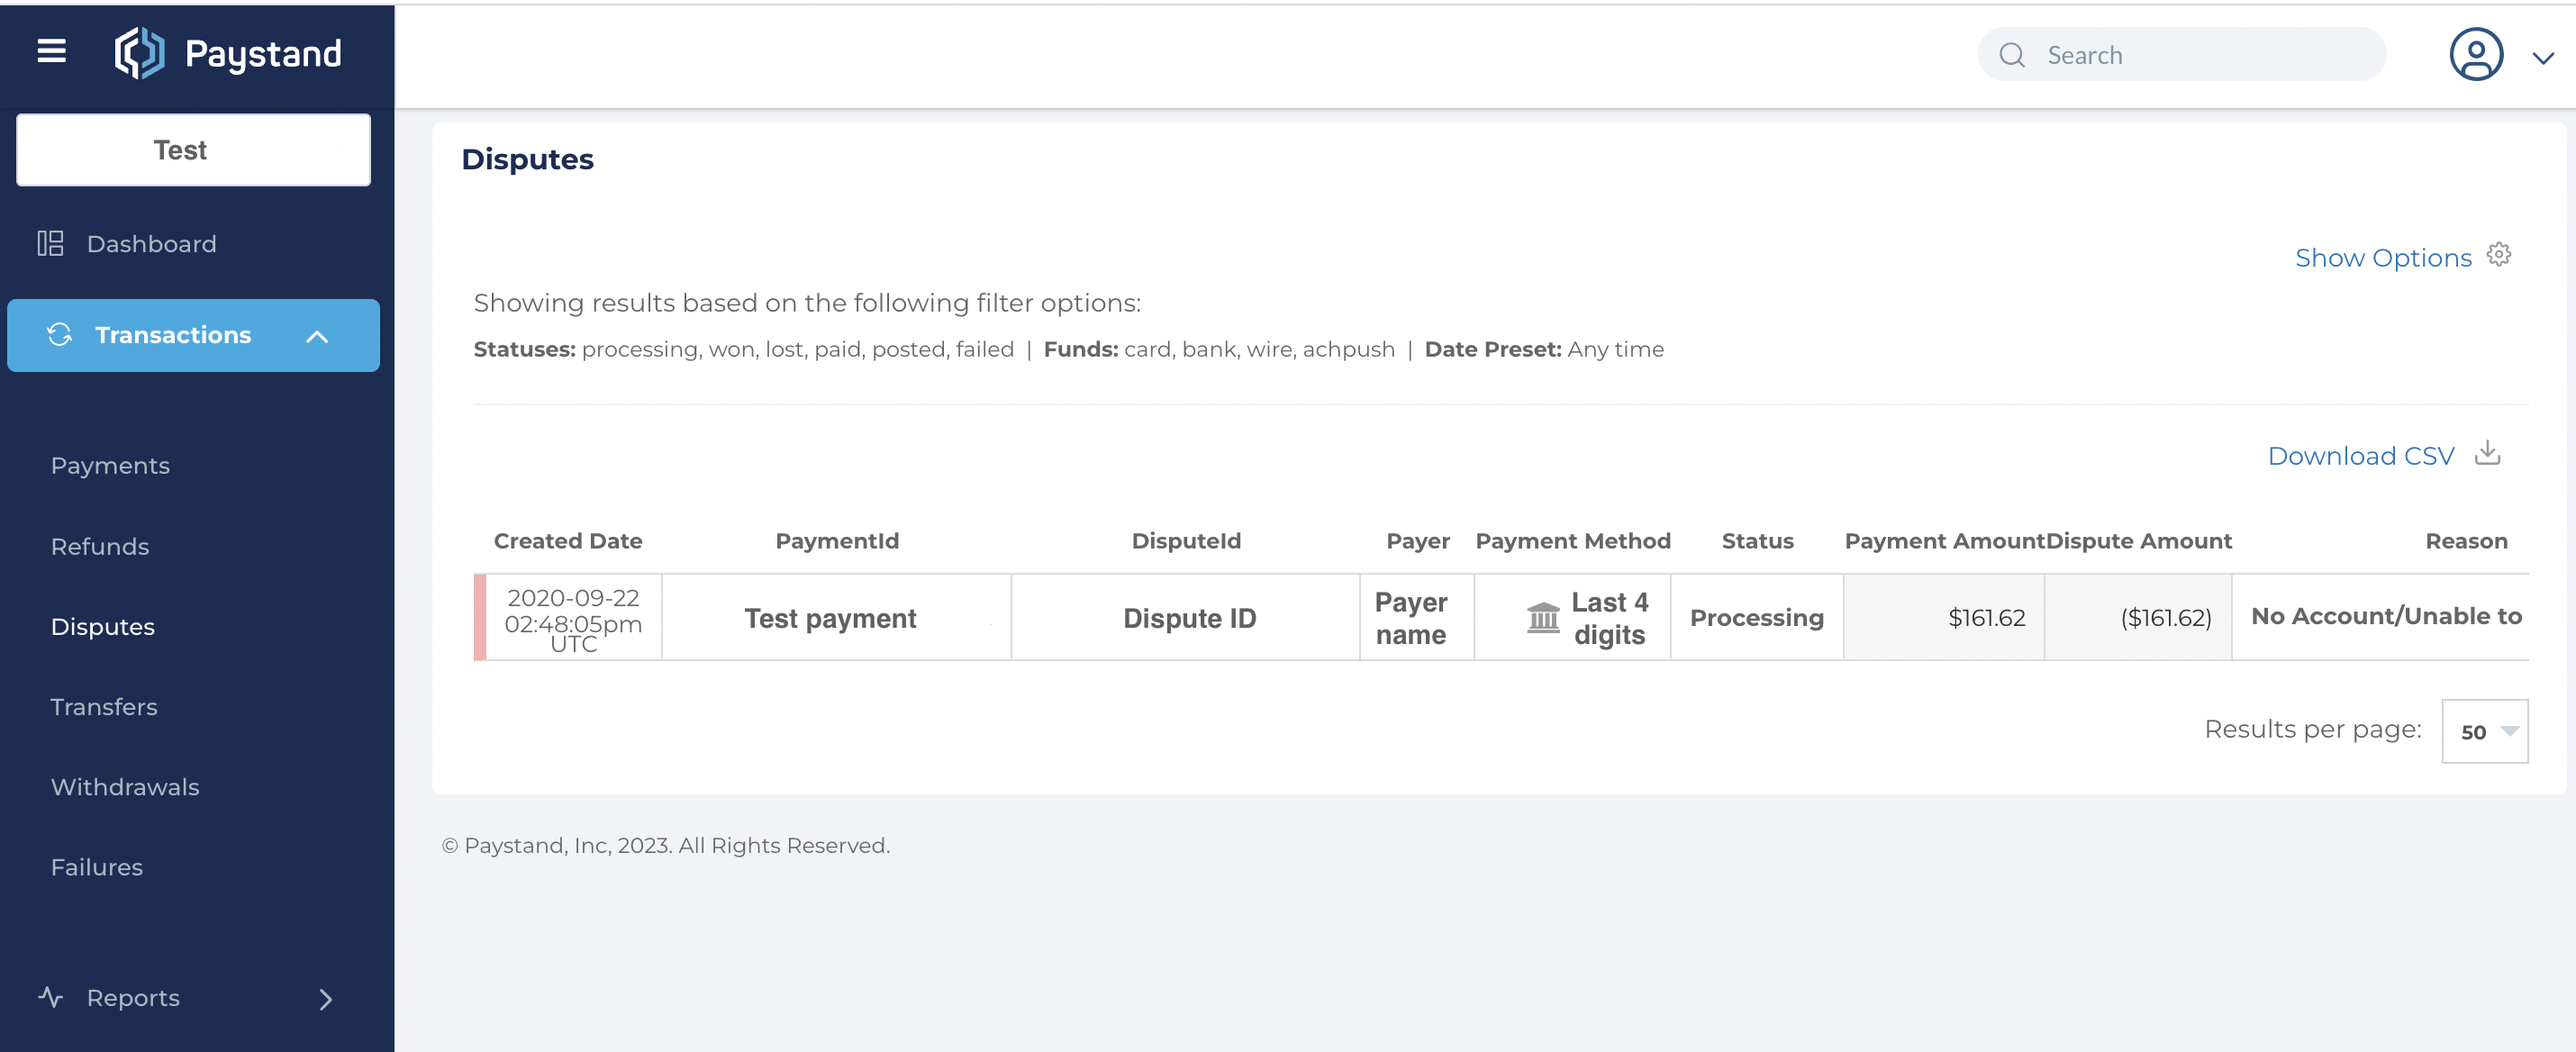Click the Download CSV link
This screenshot has height=1052, width=2576.
[x=2361, y=456]
